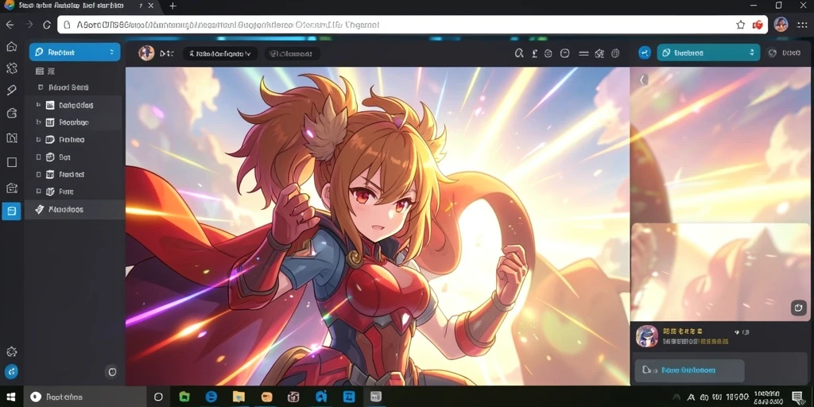Tick the checkbox on the sixth sidebar tree row

tap(38, 192)
